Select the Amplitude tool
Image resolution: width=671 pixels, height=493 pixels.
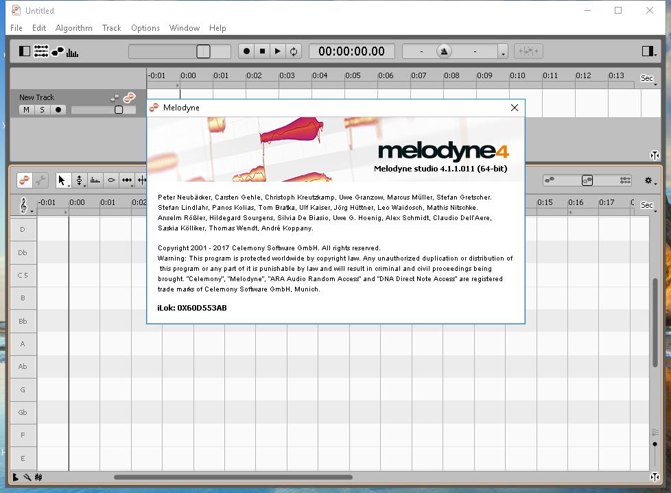111,180
